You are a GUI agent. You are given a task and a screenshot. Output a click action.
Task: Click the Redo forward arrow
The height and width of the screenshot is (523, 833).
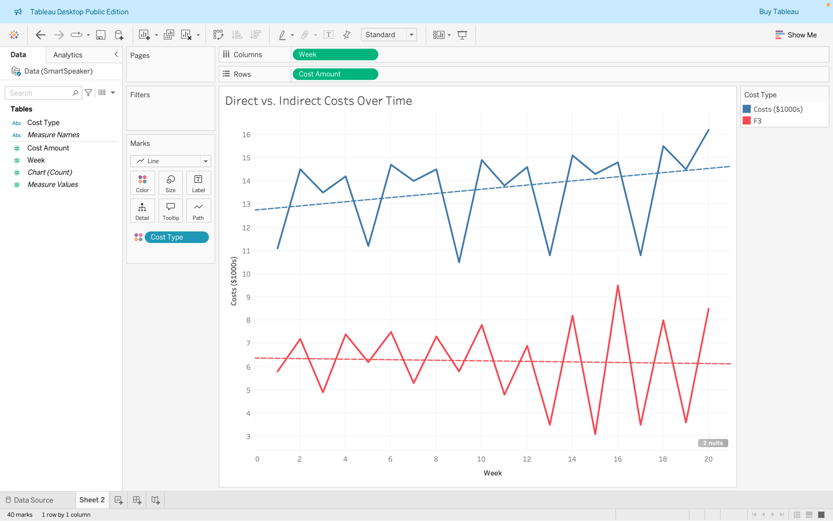(59, 35)
